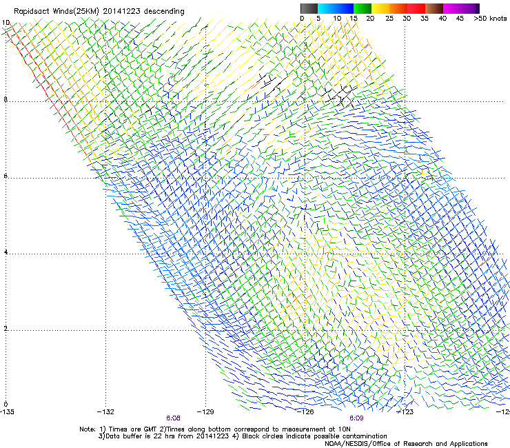Click the cyan-blue 5-15 knots legend band
Viewport: 510px width, 448px height.
pyautogui.click(x=336, y=8)
